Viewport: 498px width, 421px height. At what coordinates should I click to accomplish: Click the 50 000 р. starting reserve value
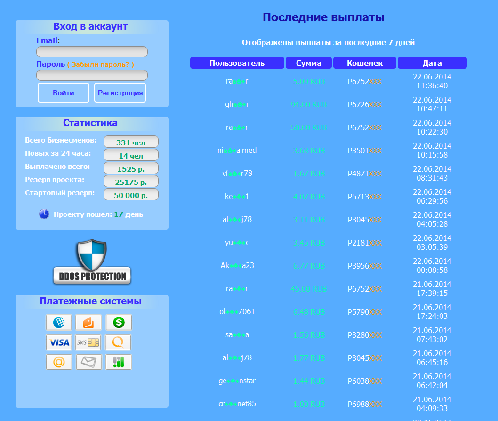point(131,195)
